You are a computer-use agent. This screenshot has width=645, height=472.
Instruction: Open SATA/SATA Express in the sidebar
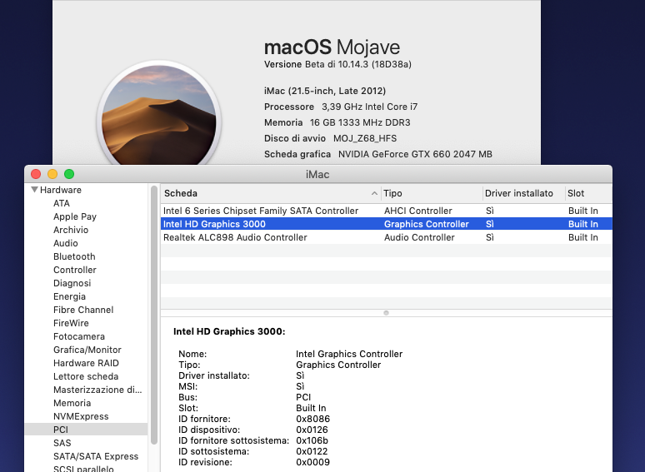tap(96, 456)
